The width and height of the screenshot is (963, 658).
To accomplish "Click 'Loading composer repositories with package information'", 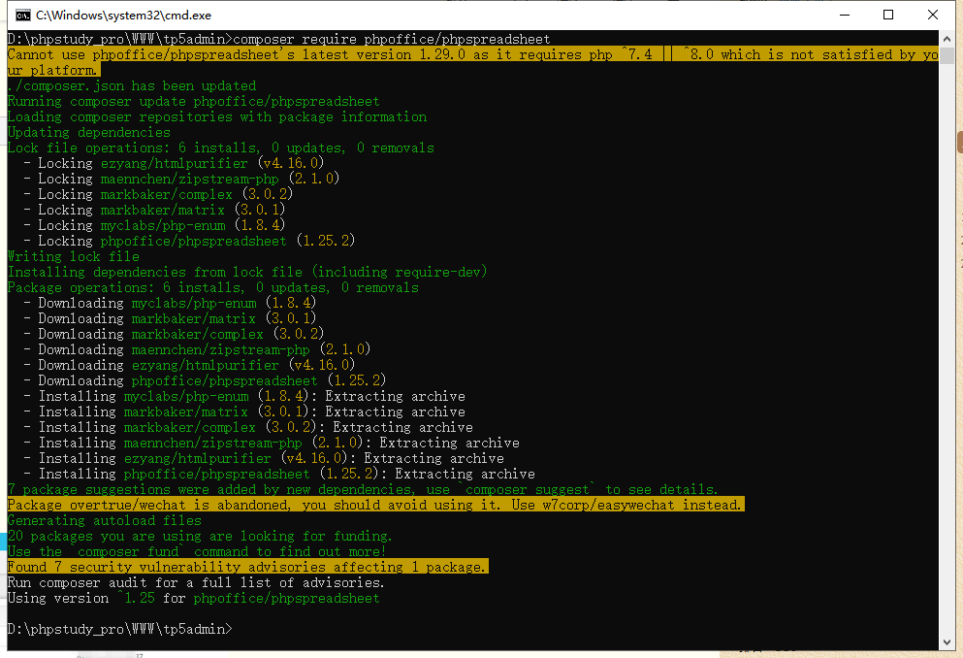I will [x=217, y=116].
